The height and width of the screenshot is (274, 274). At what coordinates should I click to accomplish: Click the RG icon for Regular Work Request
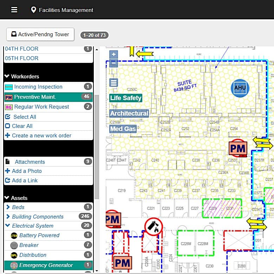pos(9,107)
